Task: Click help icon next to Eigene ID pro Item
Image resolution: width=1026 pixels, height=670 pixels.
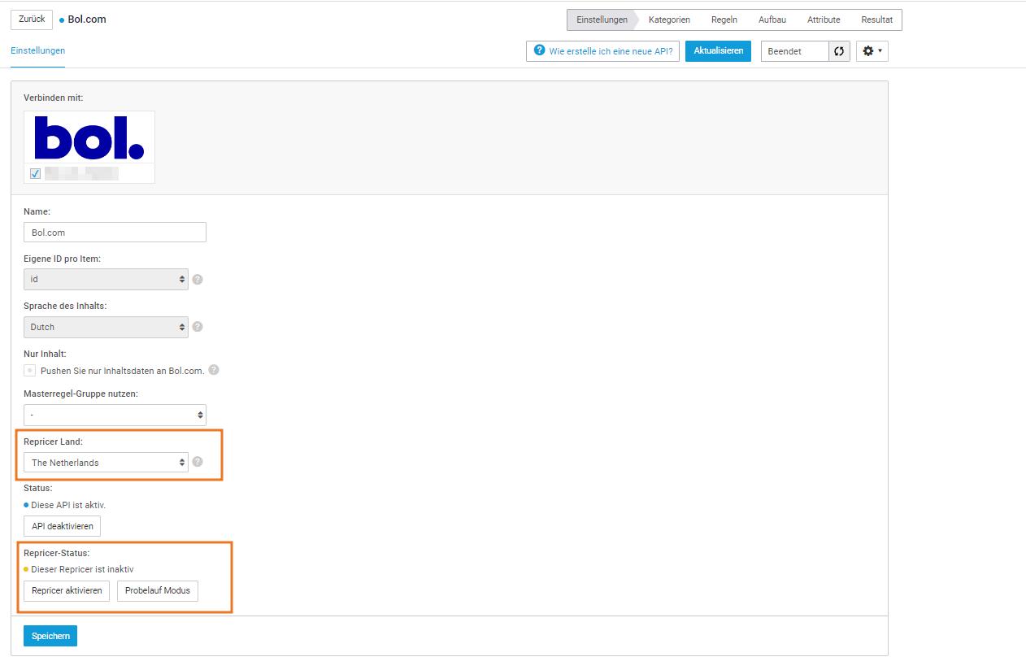Action: click(x=198, y=279)
